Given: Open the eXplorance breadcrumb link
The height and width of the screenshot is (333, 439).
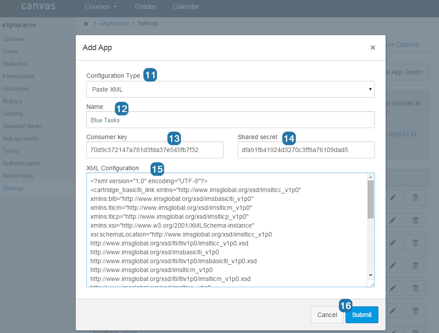Looking at the screenshot, I should 114,24.
